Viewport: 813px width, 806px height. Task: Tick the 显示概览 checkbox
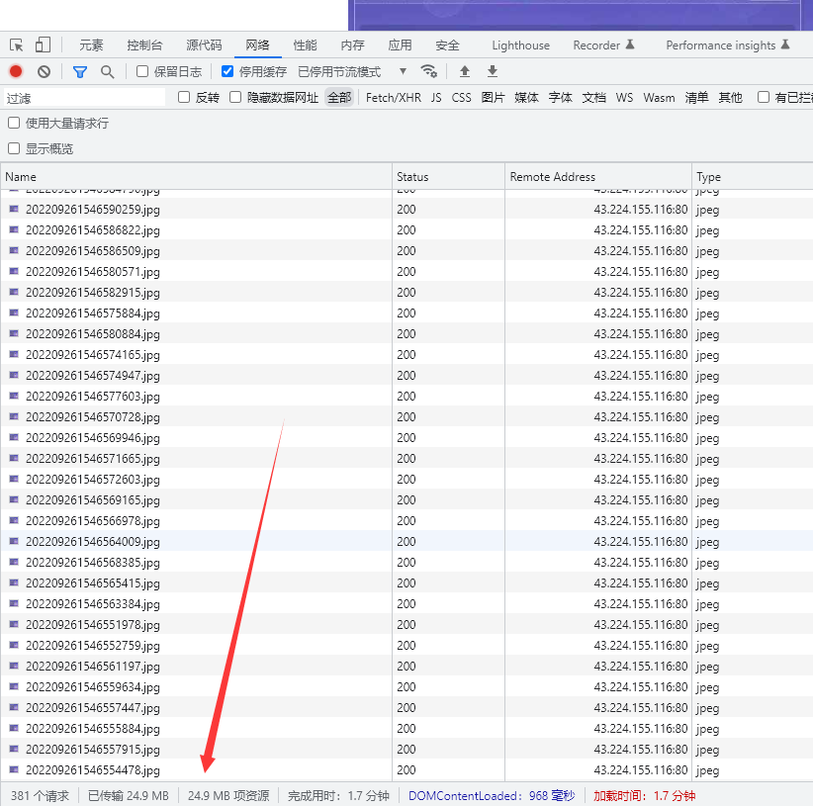pyautogui.click(x=14, y=148)
